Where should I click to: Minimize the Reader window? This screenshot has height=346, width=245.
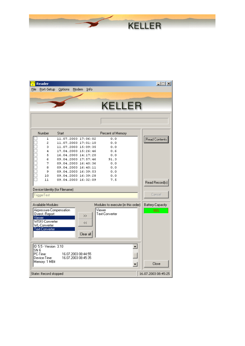click(159, 84)
